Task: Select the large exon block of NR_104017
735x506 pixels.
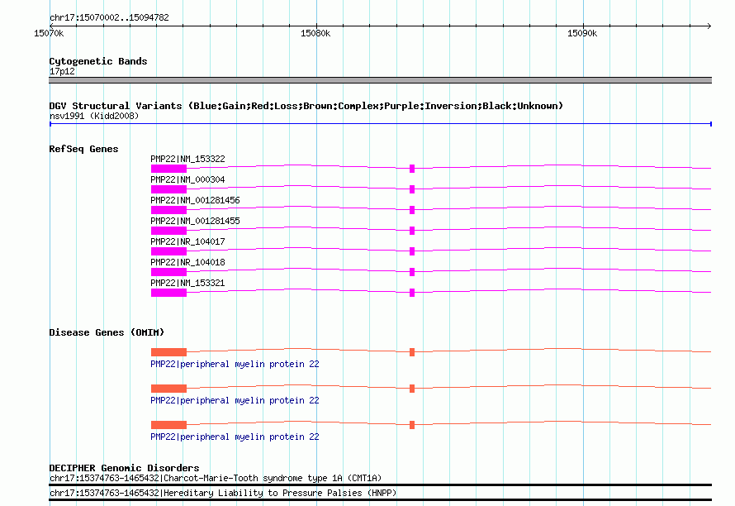Action: coord(168,251)
